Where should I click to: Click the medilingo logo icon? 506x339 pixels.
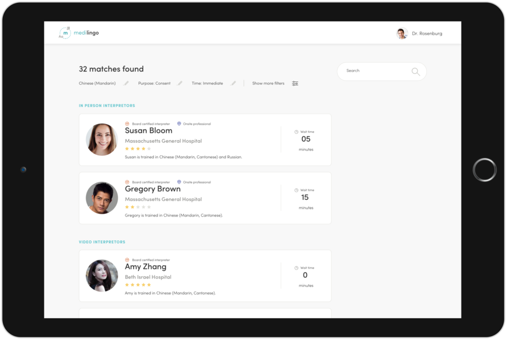65,33
